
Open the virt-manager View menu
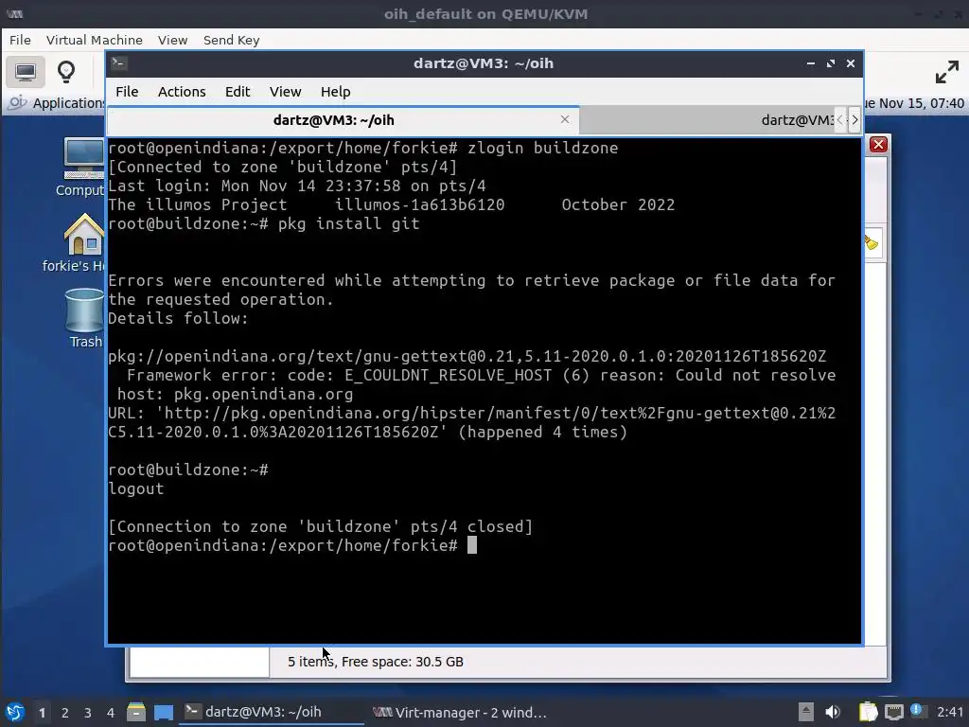(172, 40)
